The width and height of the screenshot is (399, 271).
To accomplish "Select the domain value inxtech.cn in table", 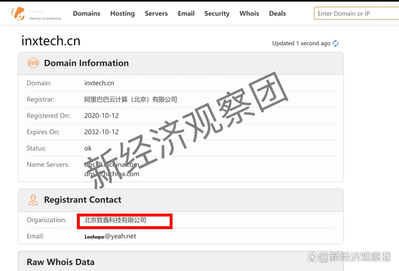I will pyautogui.click(x=99, y=83).
